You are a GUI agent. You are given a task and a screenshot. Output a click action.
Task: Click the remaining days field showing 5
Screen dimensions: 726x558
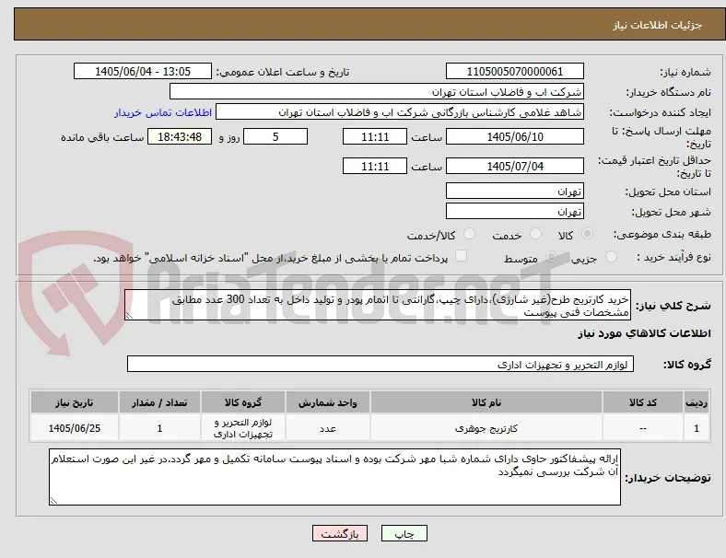(x=275, y=137)
